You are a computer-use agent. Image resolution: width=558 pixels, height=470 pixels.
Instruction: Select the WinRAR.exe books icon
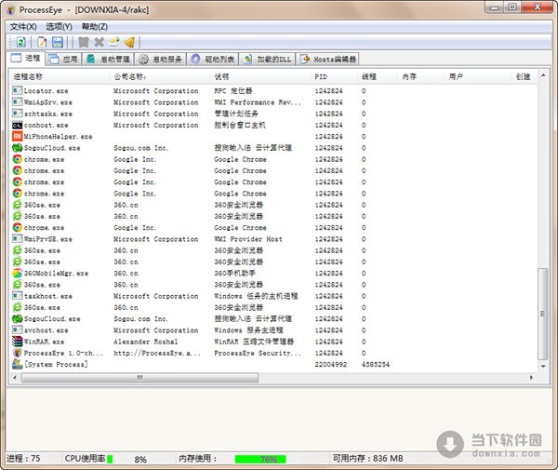[17, 342]
